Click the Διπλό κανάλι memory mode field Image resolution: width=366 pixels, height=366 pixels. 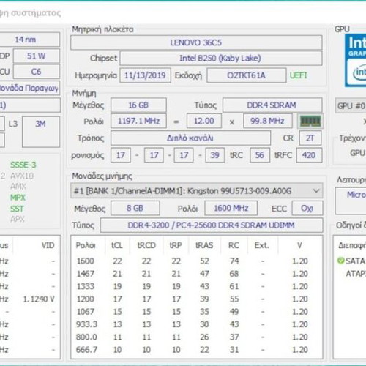[190, 138]
